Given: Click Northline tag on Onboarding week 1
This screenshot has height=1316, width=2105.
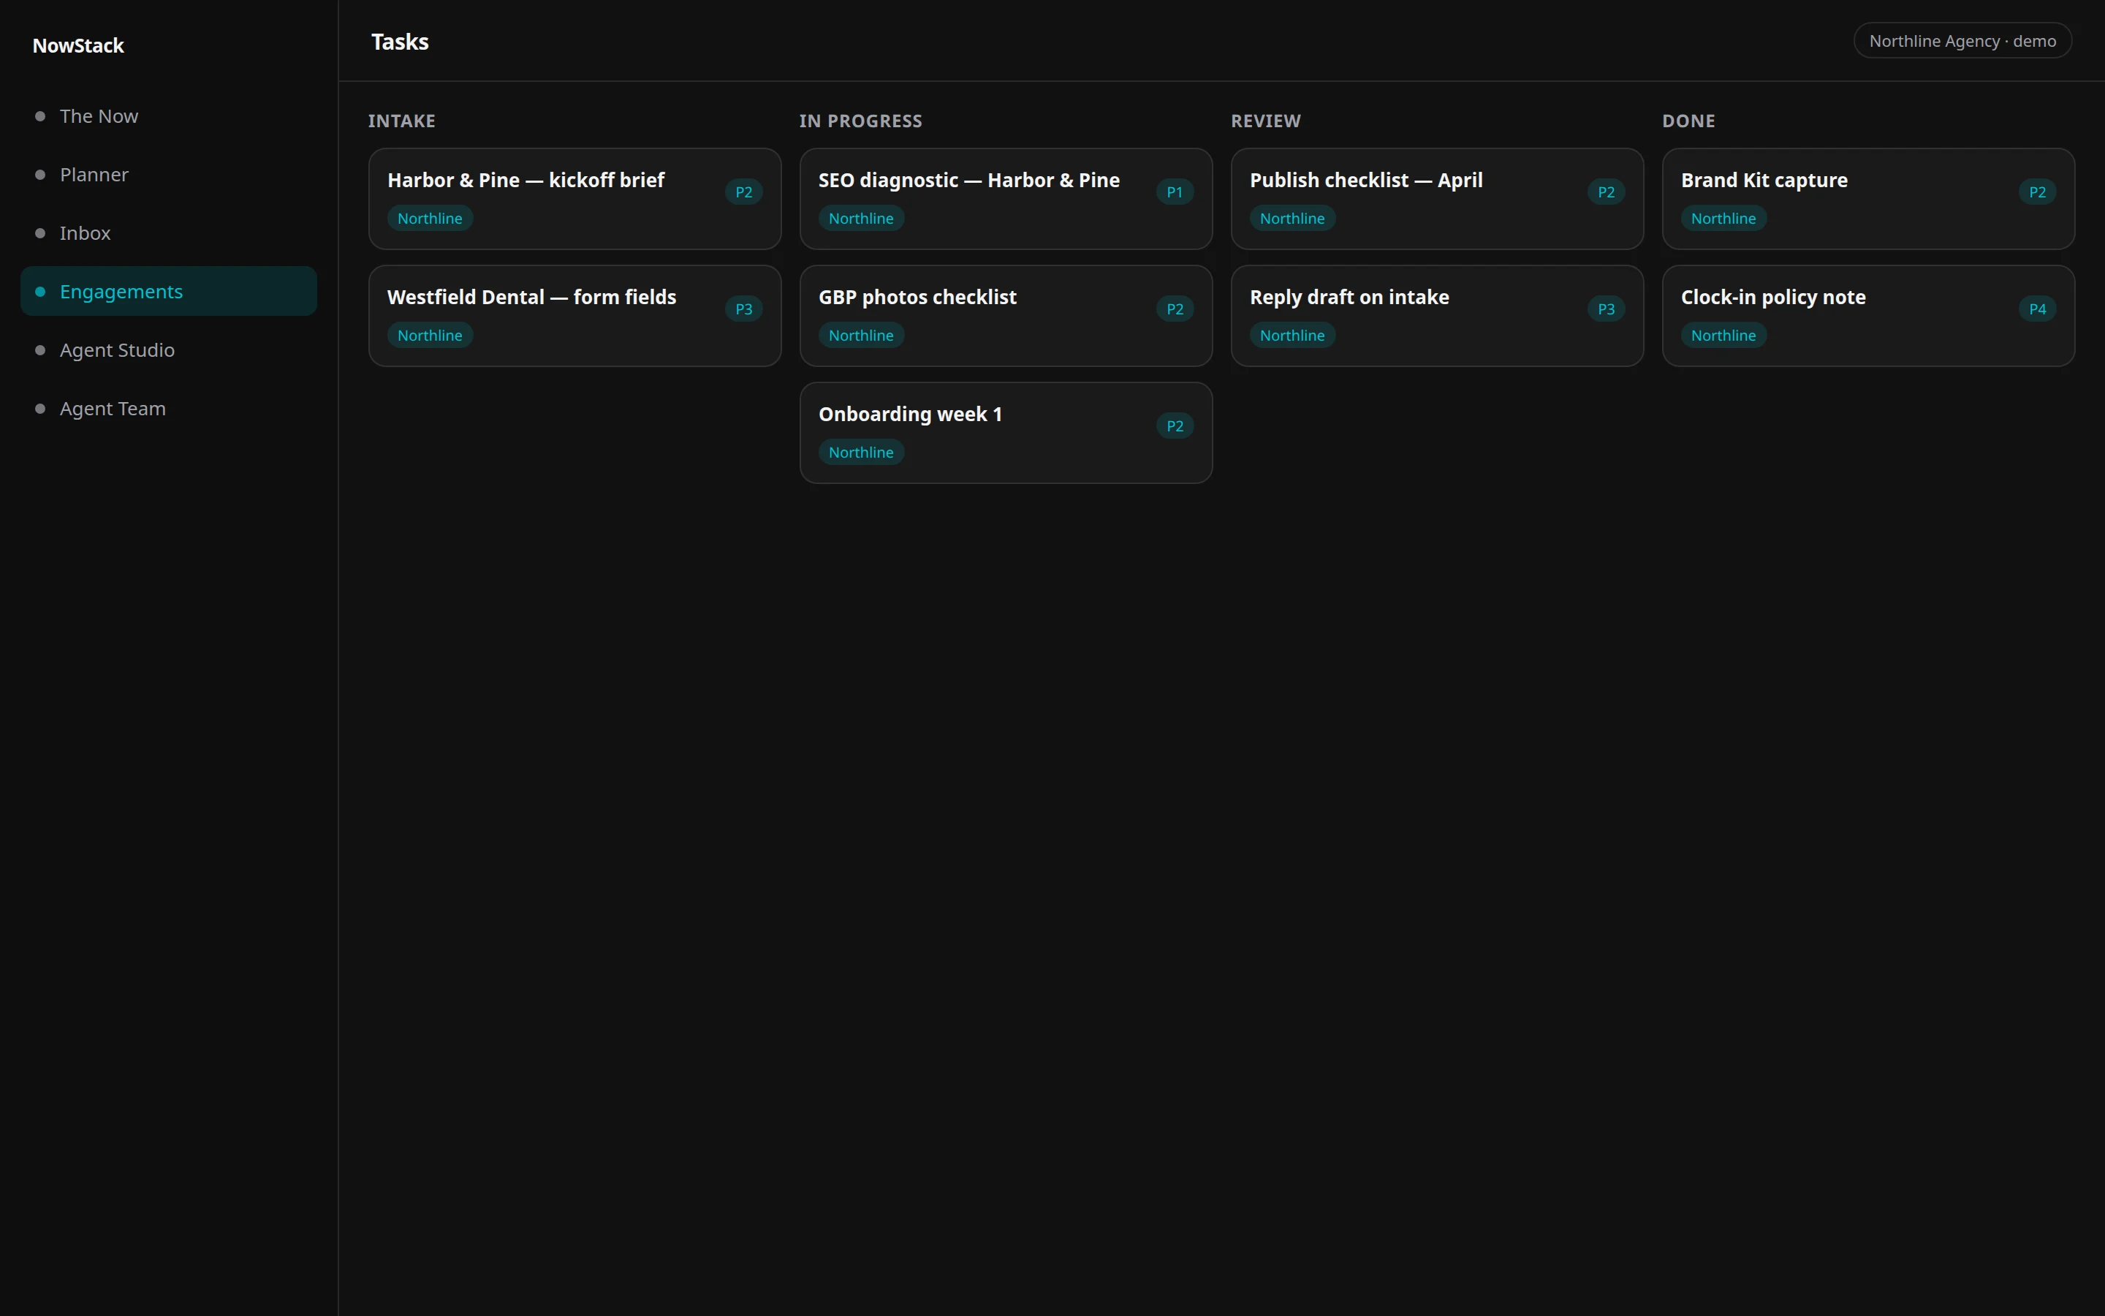Looking at the screenshot, I should point(861,453).
